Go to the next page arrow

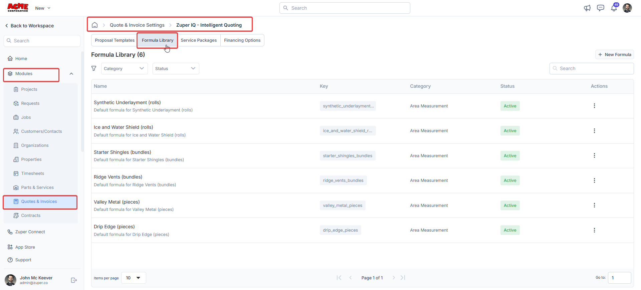point(394,278)
